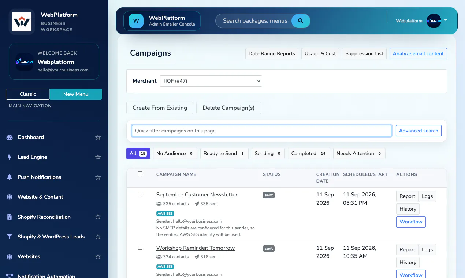Screen dimensions: 465x278
Task: Focus the Search packages, menus field
Action: tap(255, 21)
